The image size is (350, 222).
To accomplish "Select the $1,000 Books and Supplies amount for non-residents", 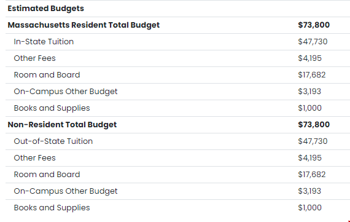I will click(x=309, y=208).
